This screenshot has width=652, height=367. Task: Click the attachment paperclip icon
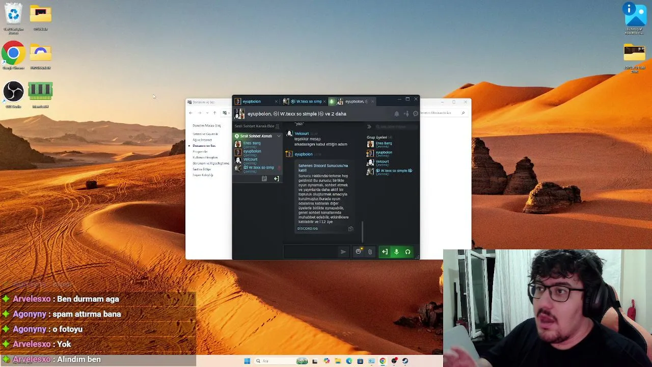[x=370, y=251]
